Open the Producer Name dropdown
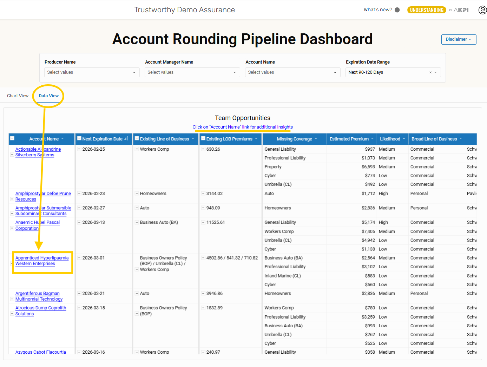 pyautogui.click(x=91, y=72)
